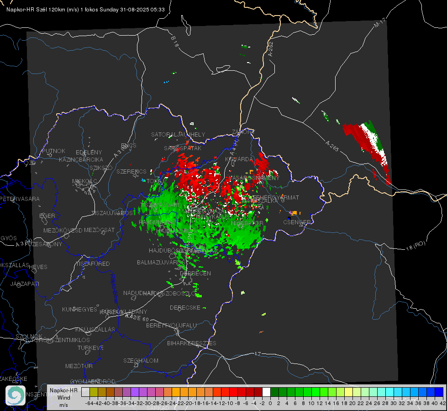This screenshot has height=411, width=447.
Task: Select the 18 (RO) road label
Action: tap(415, 246)
